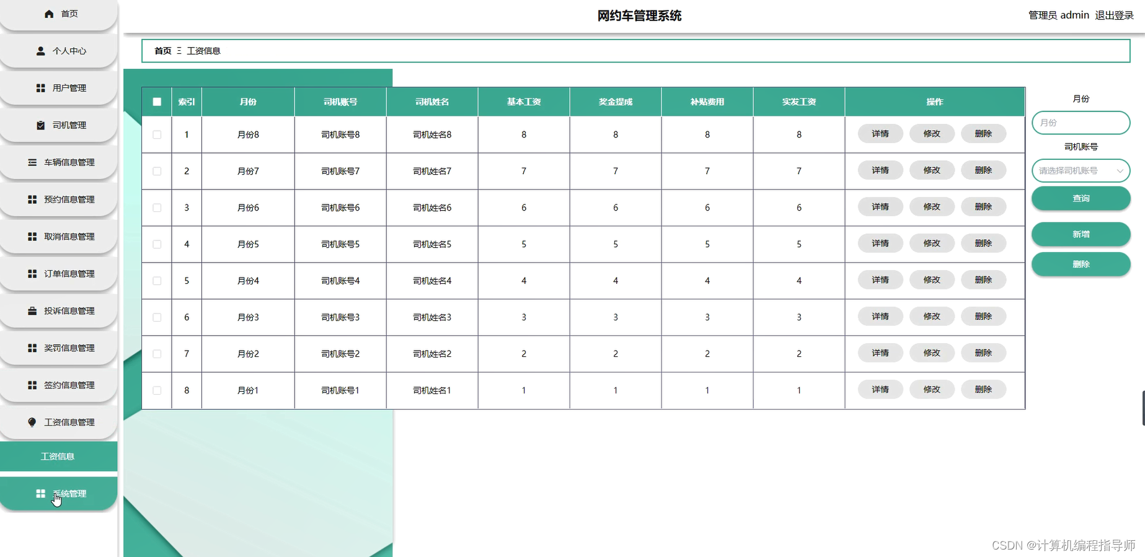Image resolution: width=1145 pixels, height=557 pixels.
Task: Focus the 月份 search input field
Action: click(x=1081, y=123)
